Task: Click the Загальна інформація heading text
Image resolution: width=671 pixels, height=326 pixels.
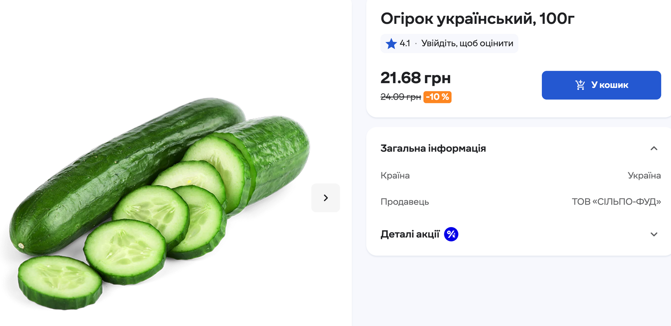Action: coord(433,148)
